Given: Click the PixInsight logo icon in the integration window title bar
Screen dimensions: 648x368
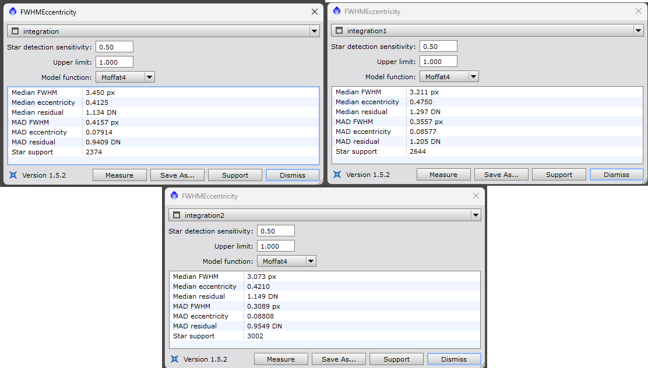Looking at the screenshot, I should click(13, 12).
